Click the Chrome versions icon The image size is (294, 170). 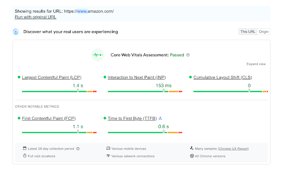point(192,156)
